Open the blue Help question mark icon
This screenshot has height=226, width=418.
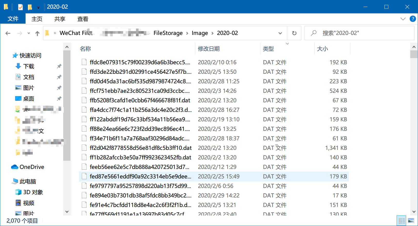413,19
